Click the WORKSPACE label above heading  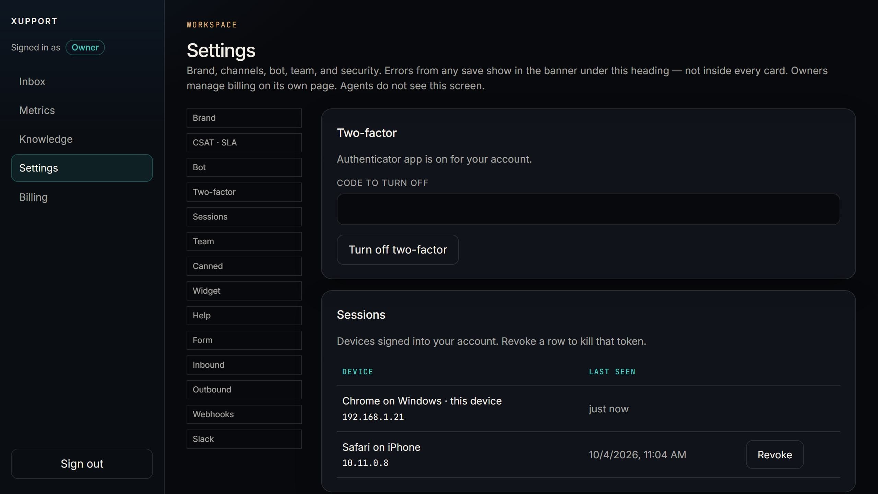[212, 25]
